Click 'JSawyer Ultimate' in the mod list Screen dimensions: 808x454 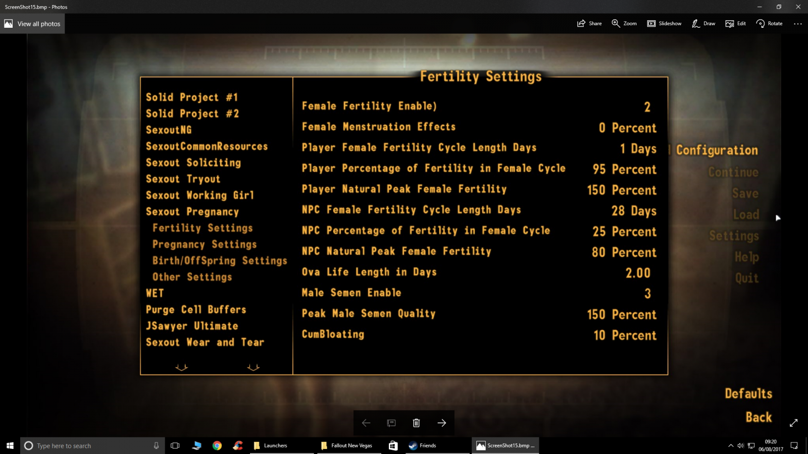(192, 326)
